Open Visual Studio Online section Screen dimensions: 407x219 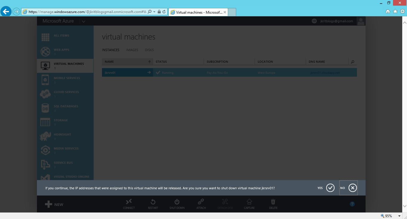[65, 177]
